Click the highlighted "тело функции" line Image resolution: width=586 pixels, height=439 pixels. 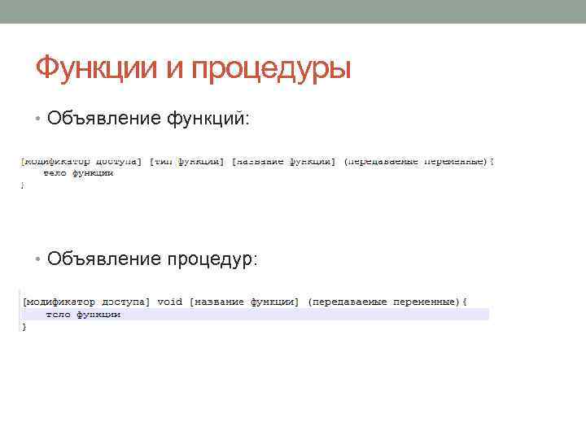256,315
